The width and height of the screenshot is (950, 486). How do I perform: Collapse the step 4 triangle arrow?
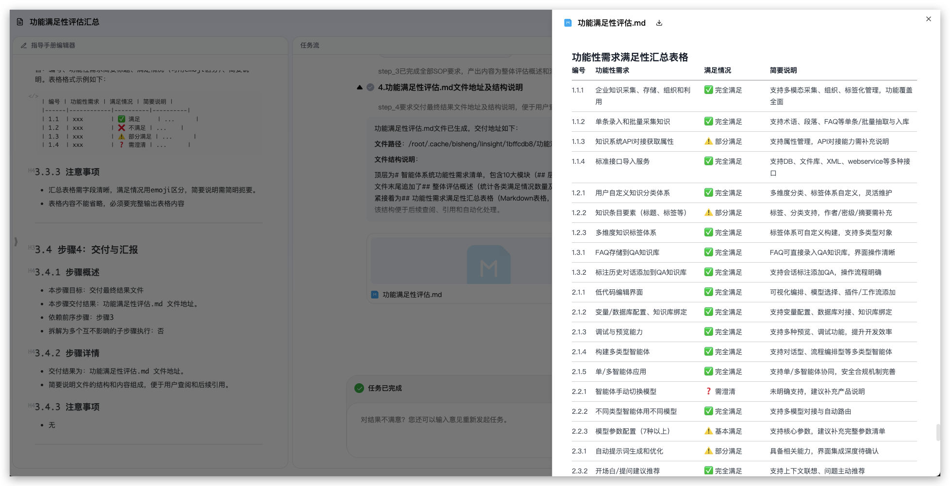(x=360, y=87)
